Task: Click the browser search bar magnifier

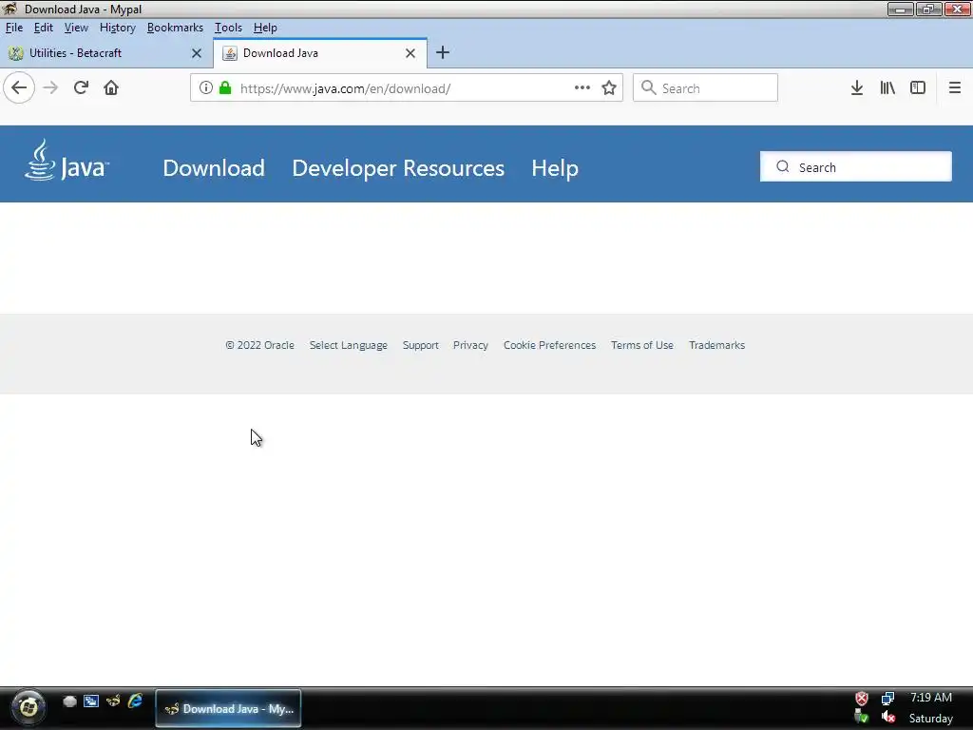Action: [648, 87]
